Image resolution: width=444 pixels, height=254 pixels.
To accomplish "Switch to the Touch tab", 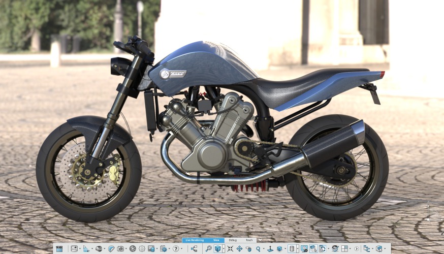I will point(249,240).
